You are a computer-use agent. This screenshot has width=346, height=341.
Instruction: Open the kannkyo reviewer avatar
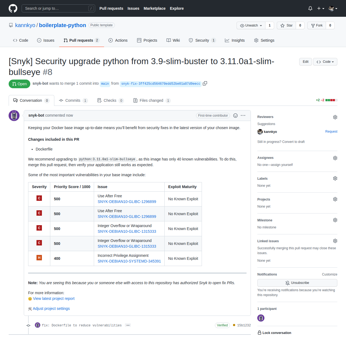[260, 132]
